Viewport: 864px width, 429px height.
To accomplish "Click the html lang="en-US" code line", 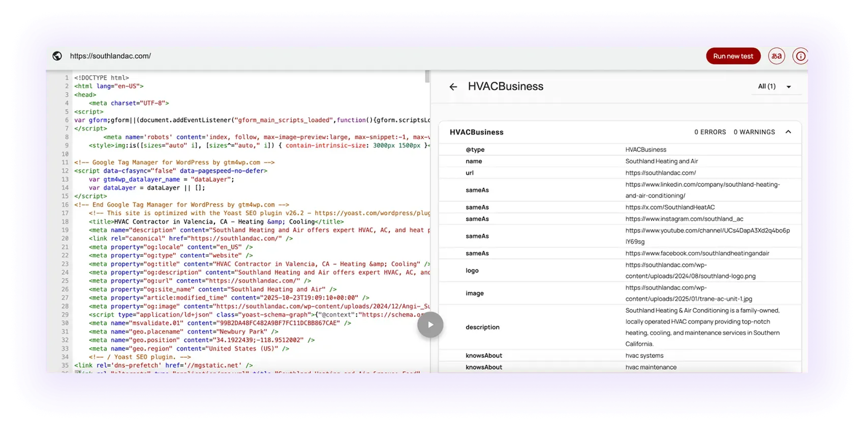I will click(109, 86).
